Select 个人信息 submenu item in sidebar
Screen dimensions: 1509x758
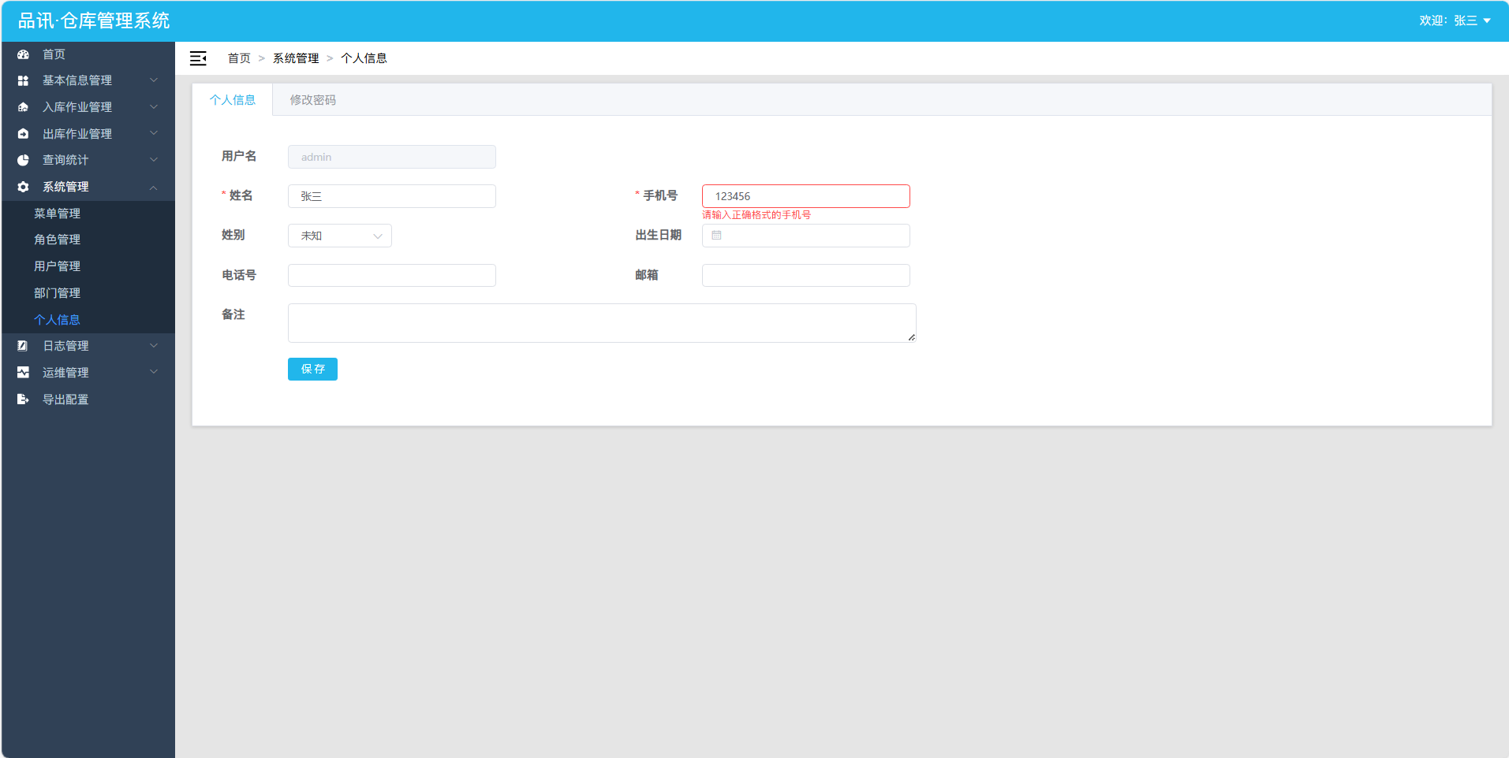(x=88, y=320)
